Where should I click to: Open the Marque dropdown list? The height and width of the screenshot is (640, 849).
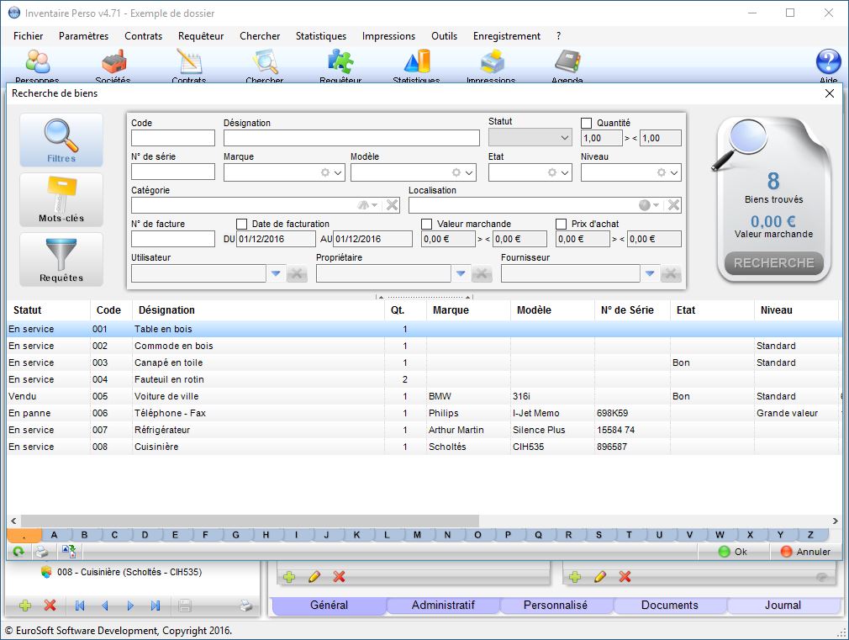pyautogui.click(x=339, y=172)
